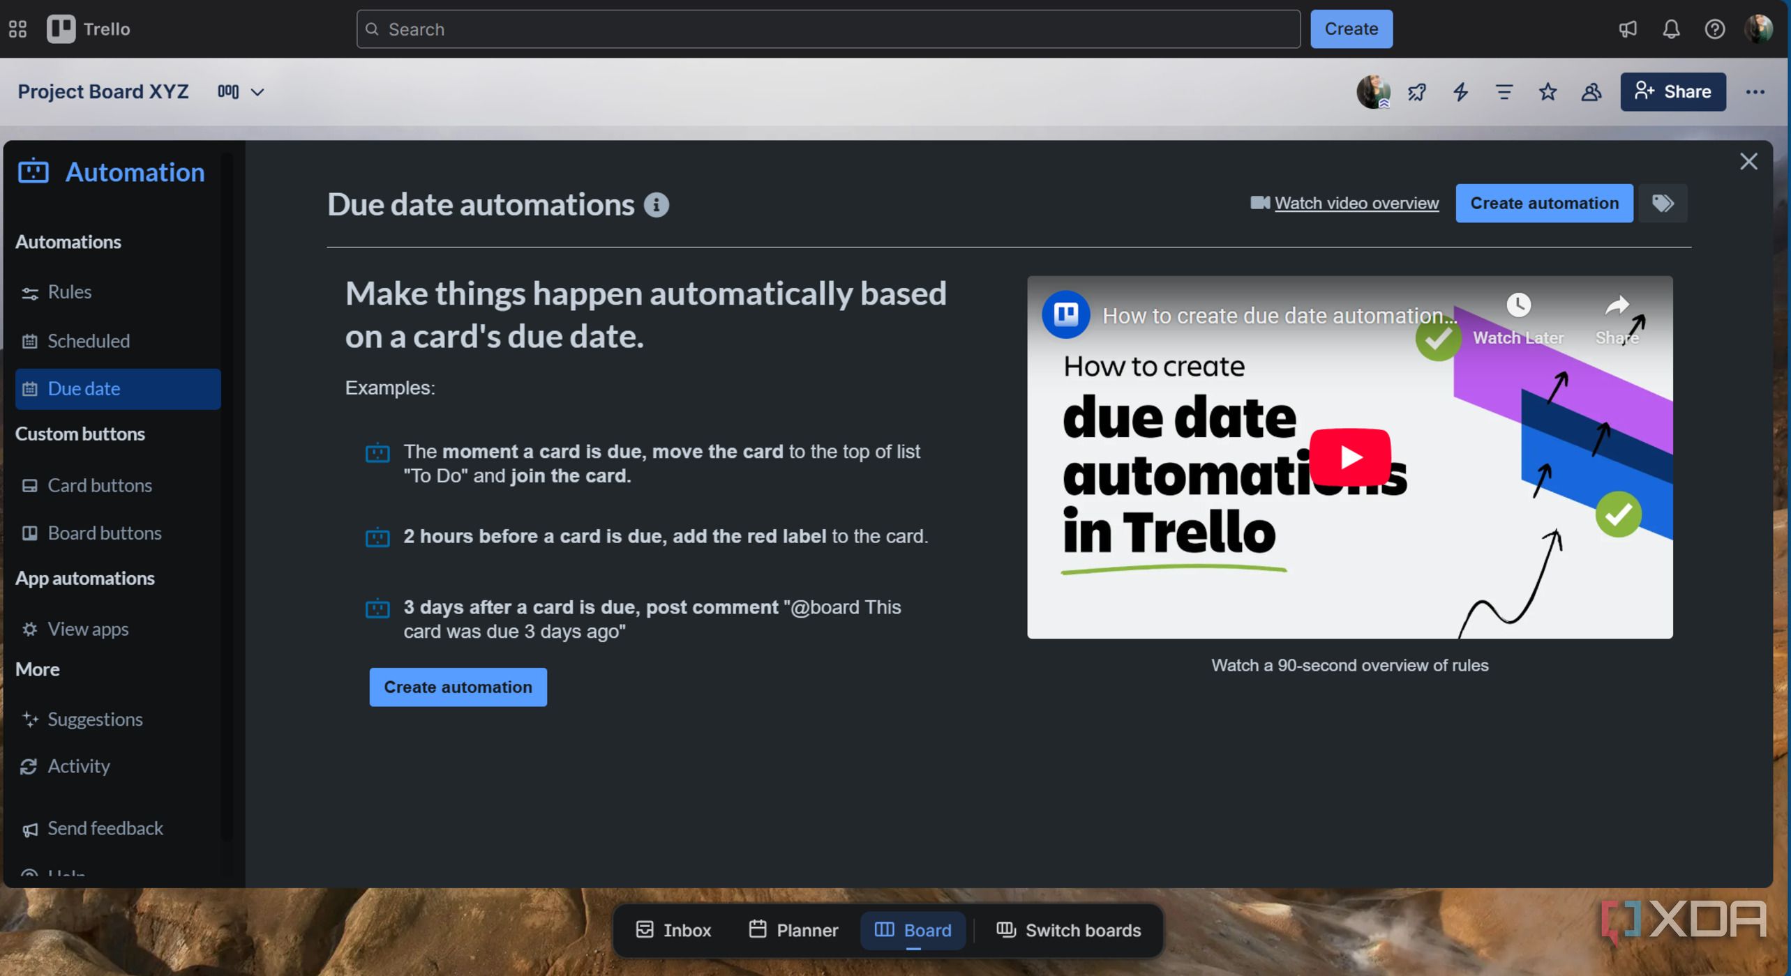Click the Trello logo home link
This screenshot has width=1791, height=976.
click(88, 29)
